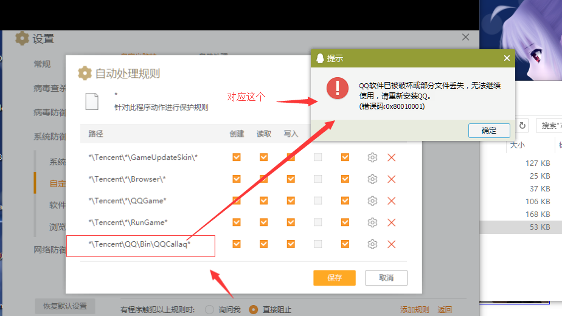
Task: Click the red error icon in QQ prompt
Action: click(x=337, y=89)
